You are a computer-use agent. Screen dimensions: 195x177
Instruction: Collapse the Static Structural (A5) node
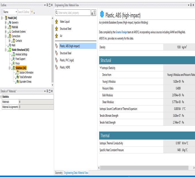(x=6, y=50)
